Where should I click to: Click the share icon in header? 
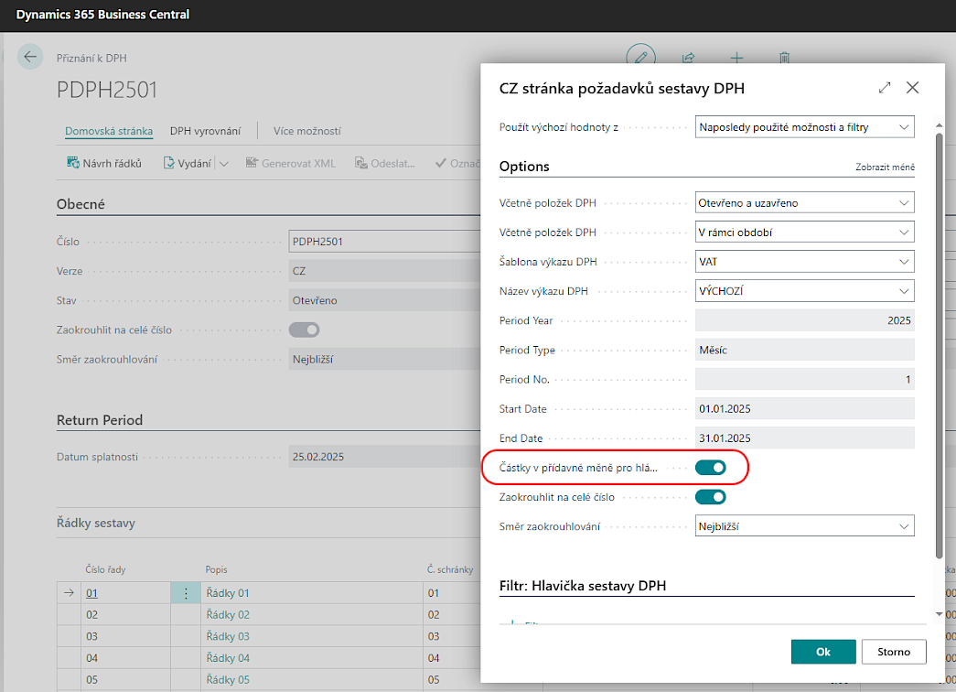click(688, 58)
